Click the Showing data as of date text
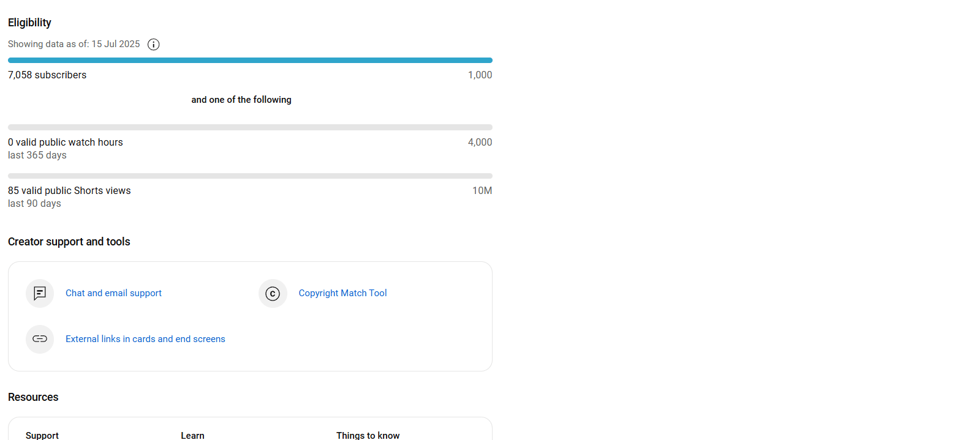The height and width of the screenshot is (440, 968). tap(74, 44)
